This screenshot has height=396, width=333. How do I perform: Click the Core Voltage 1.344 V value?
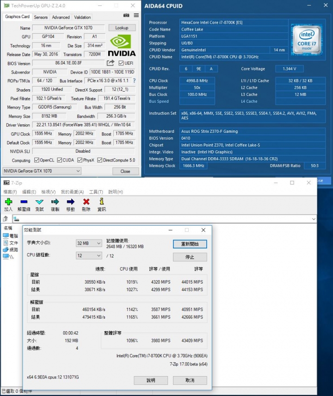tap(290, 68)
